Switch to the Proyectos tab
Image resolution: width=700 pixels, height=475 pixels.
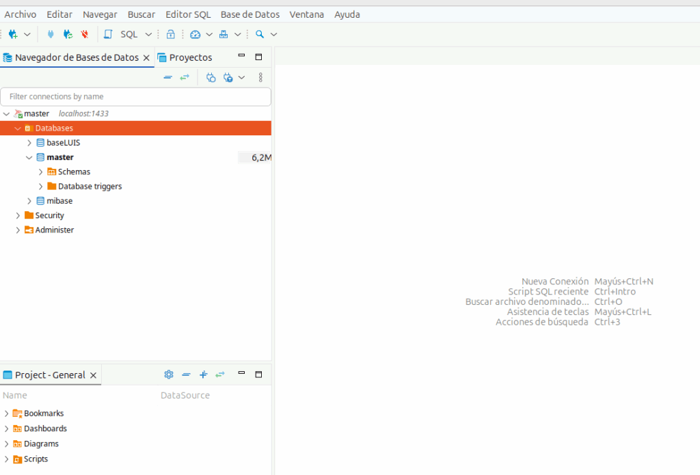tap(190, 57)
